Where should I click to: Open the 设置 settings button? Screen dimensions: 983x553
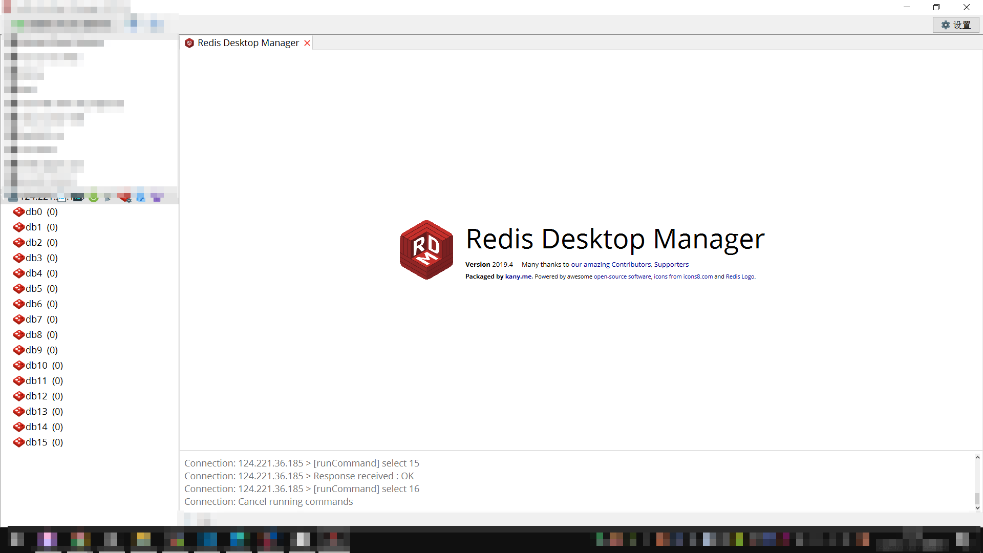[956, 25]
